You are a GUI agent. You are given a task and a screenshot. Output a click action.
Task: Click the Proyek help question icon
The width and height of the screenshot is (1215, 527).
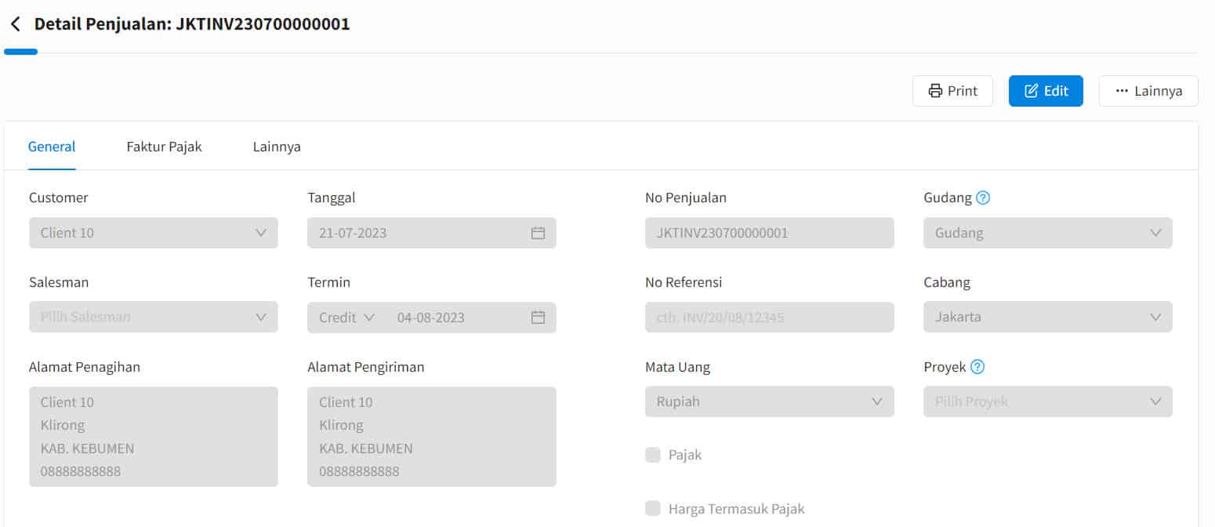point(977,366)
